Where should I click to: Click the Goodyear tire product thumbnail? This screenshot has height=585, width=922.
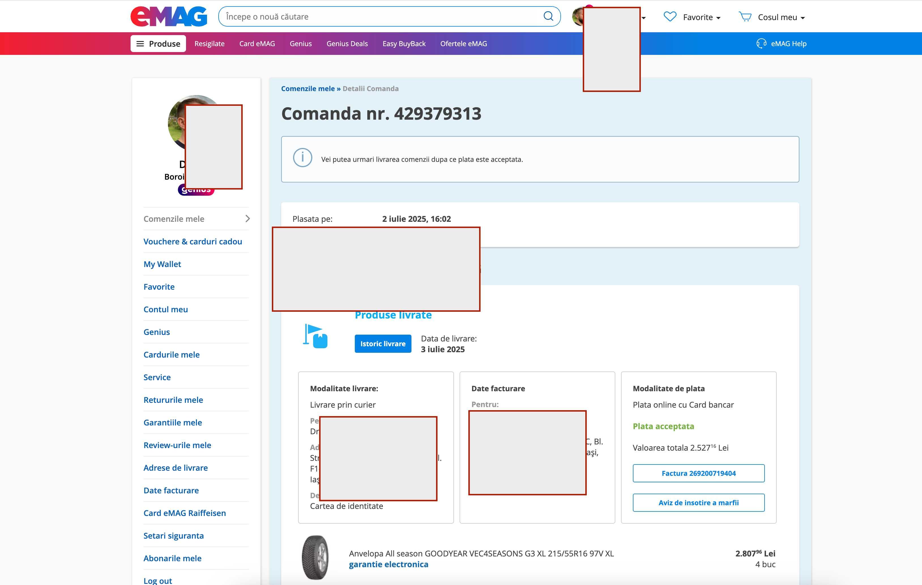pos(315,558)
